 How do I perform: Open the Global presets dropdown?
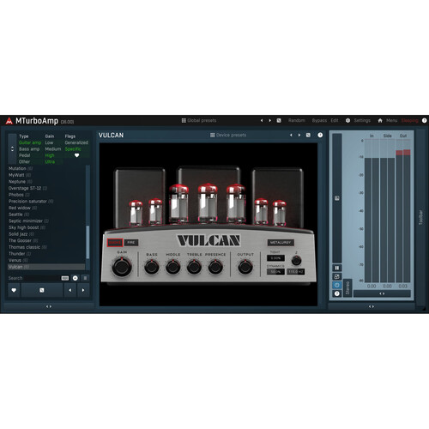pyautogui.click(x=199, y=121)
